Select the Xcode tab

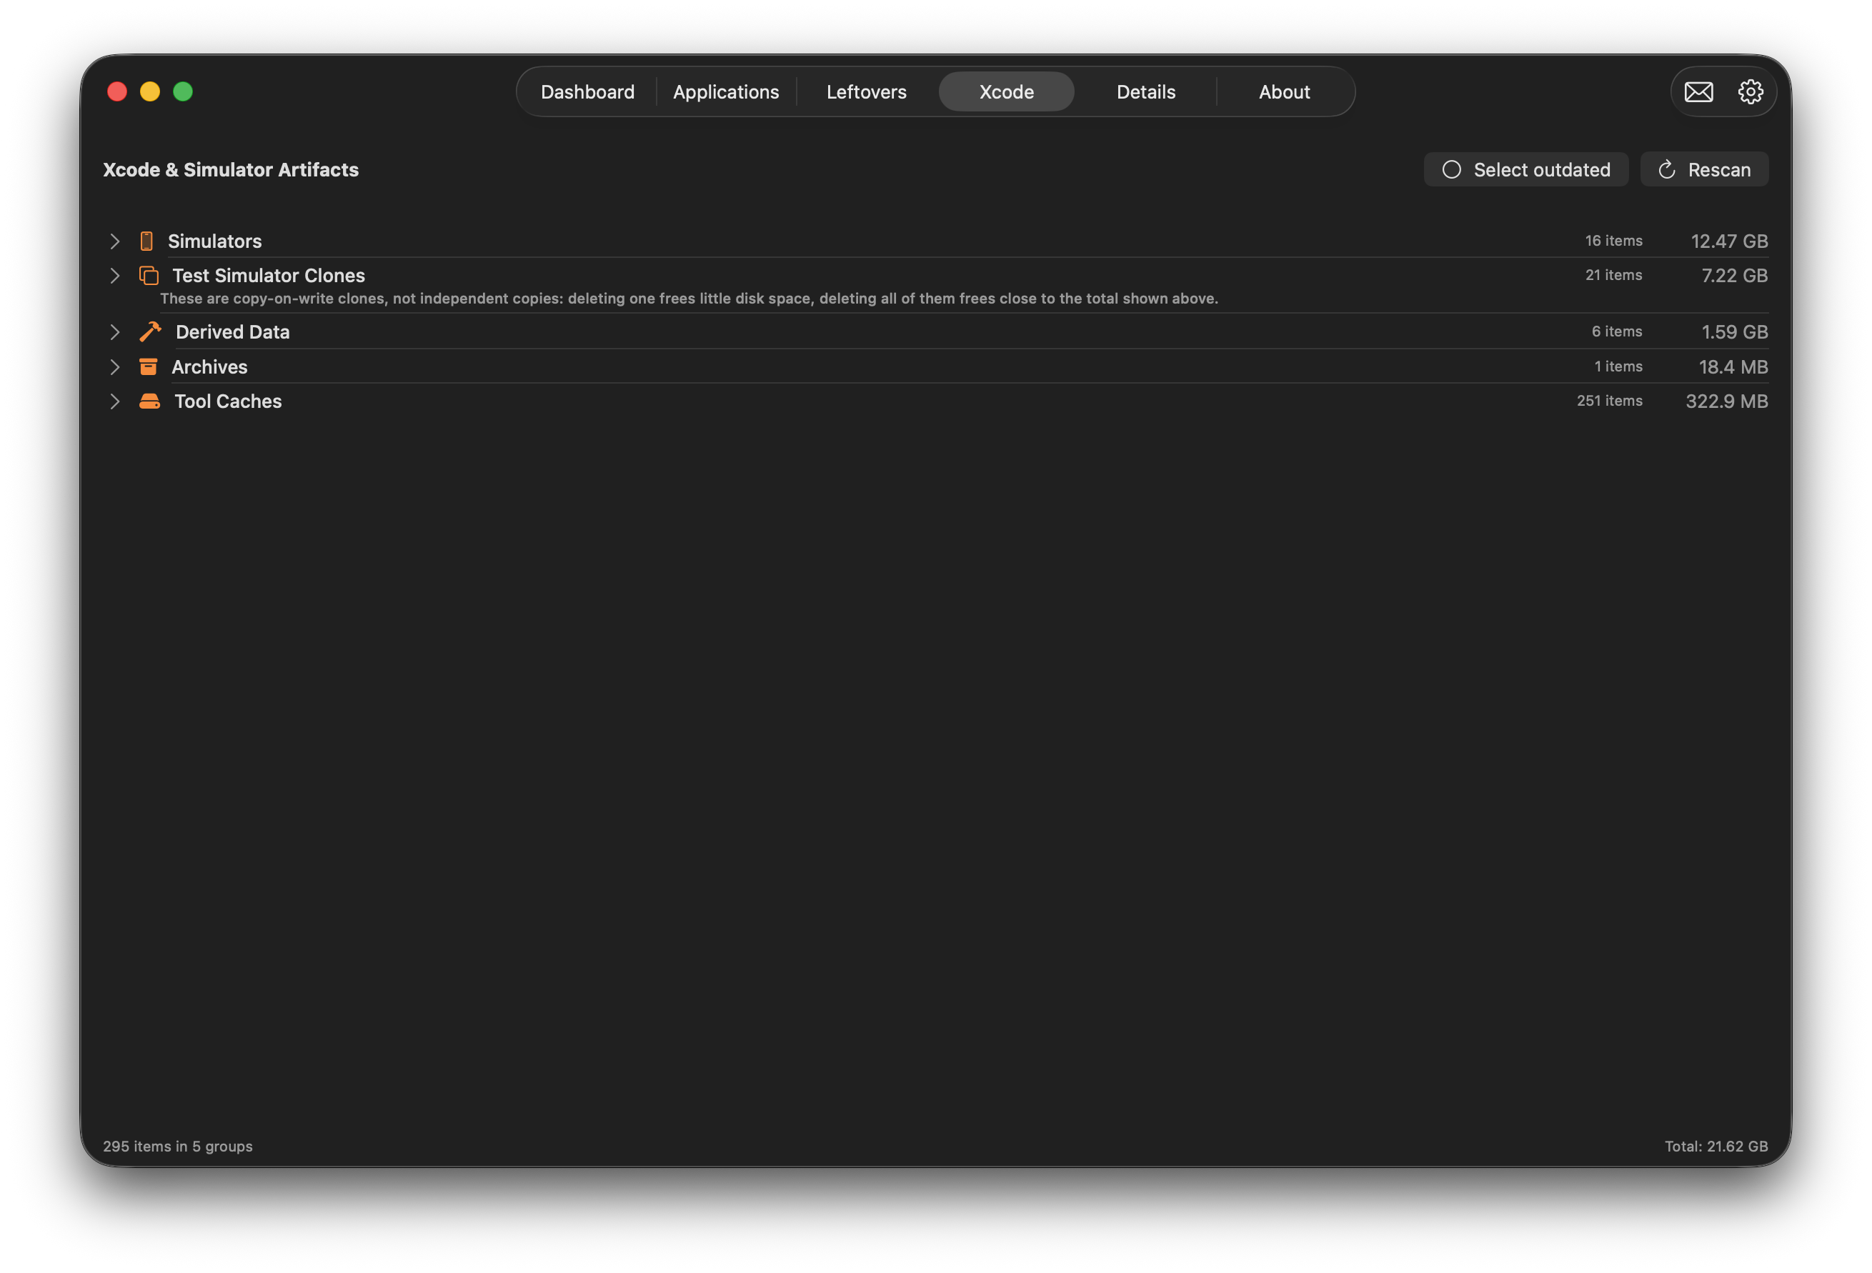(1006, 91)
